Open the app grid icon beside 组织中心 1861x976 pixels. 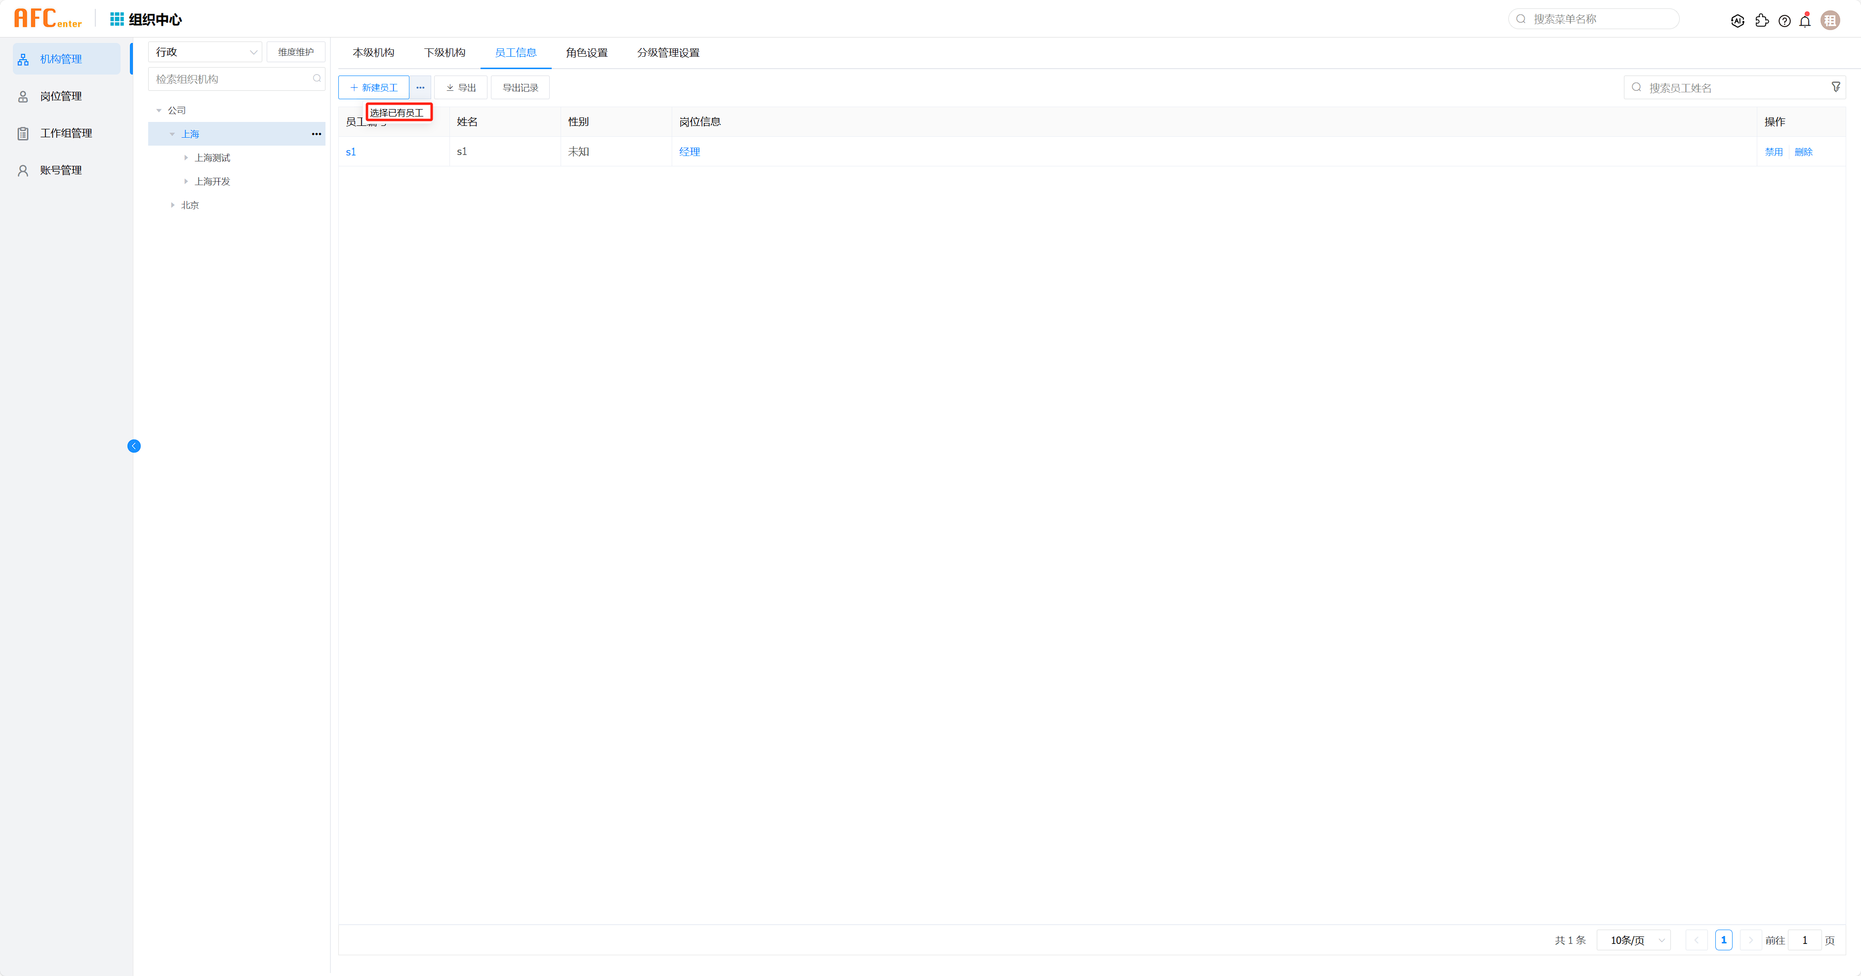pos(117,19)
